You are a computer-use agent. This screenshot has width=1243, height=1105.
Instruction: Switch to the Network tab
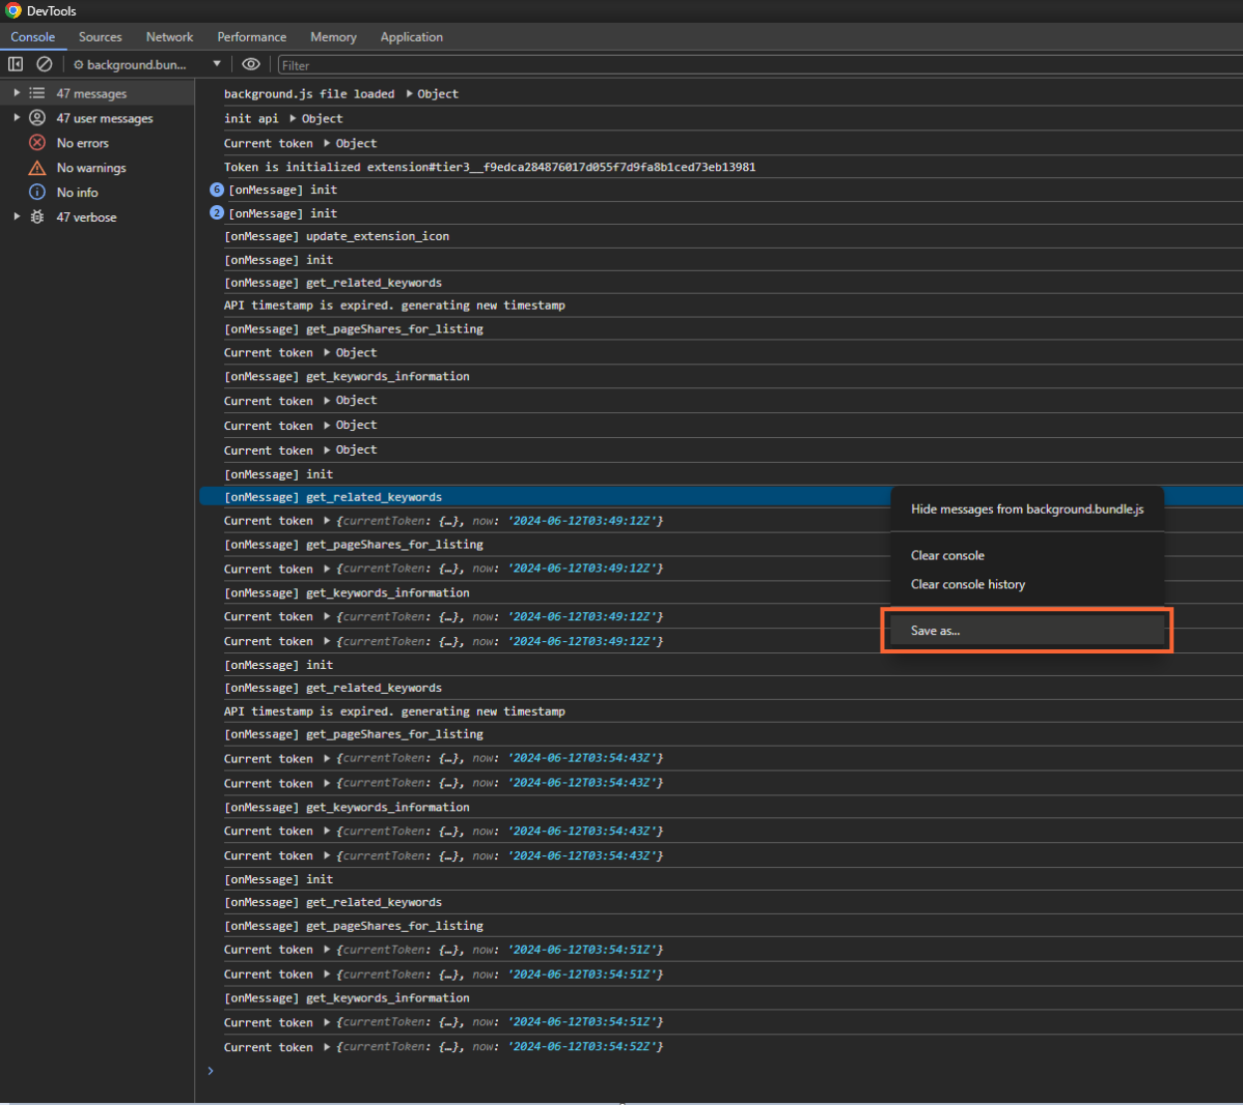[169, 37]
